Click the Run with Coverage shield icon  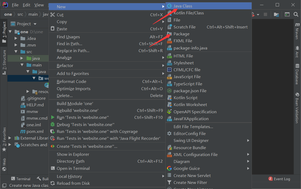[x=52, y=132]
